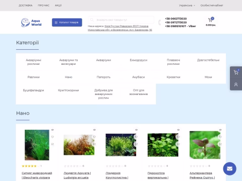Toggle wishlist heart on Ліндернія card

coord(136,137)
